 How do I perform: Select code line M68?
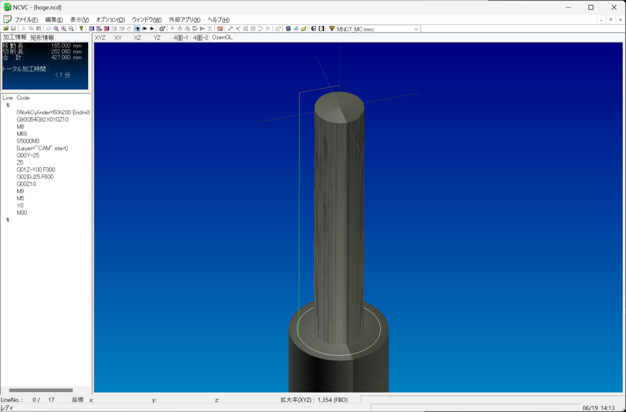click(x=22, y=134)
